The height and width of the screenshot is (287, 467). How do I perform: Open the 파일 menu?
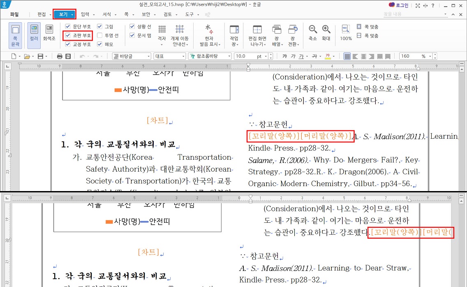click(x=14, y=14)
